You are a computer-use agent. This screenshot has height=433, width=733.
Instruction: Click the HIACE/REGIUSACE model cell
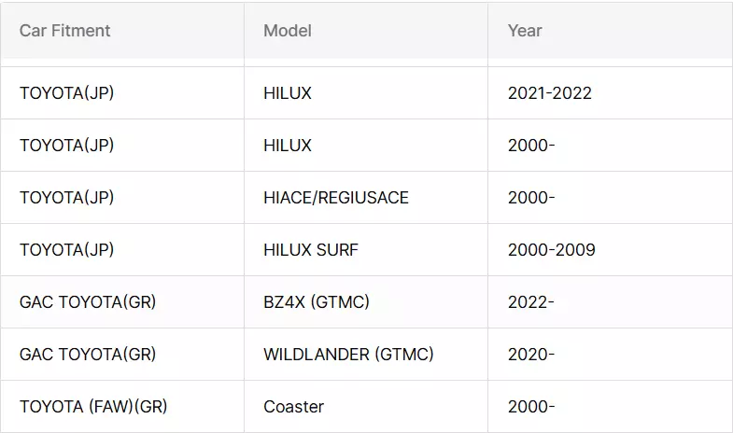[336, 198]
